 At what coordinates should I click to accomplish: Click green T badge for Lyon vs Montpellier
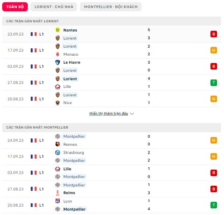tap(214, 205)
